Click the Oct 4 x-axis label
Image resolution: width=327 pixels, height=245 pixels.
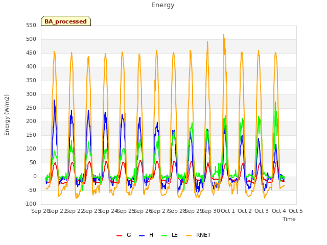(279, 211)
